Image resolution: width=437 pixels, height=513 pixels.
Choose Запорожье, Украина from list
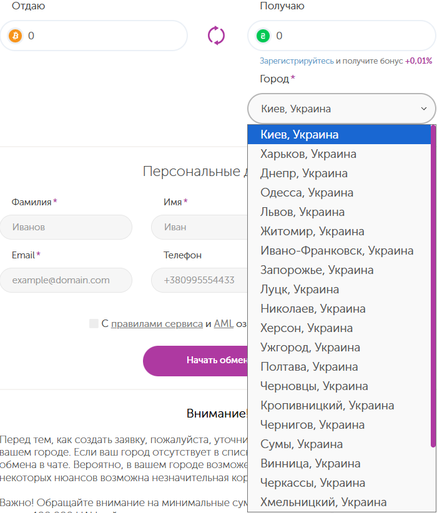(317, 270)
